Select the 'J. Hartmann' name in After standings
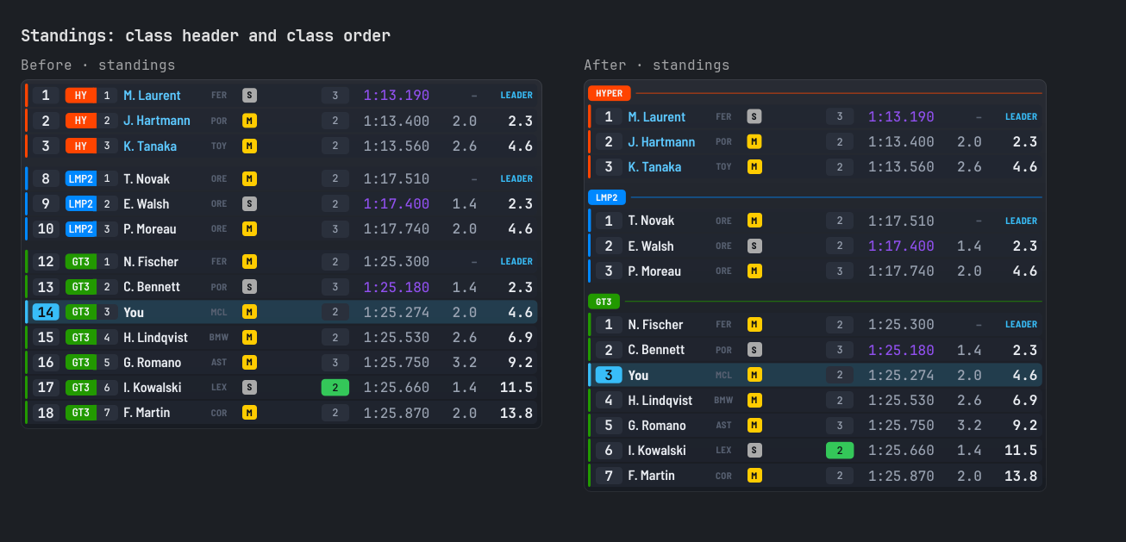1126x542 pixels. pyautogui.click(x=661, y=141)
